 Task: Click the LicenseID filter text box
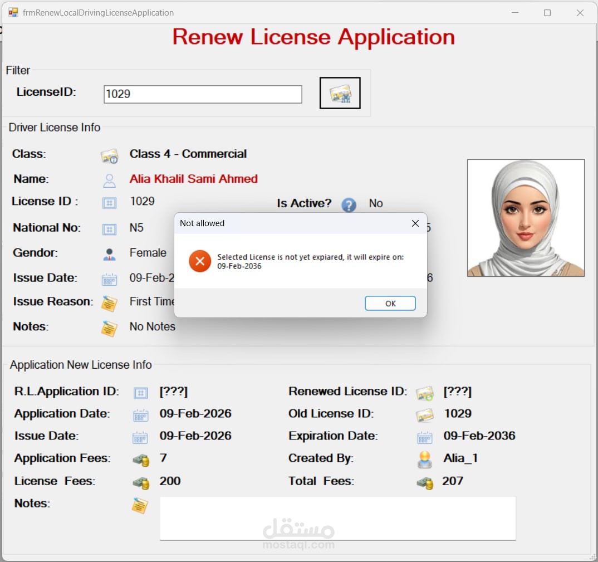click(x=203, y=94)
